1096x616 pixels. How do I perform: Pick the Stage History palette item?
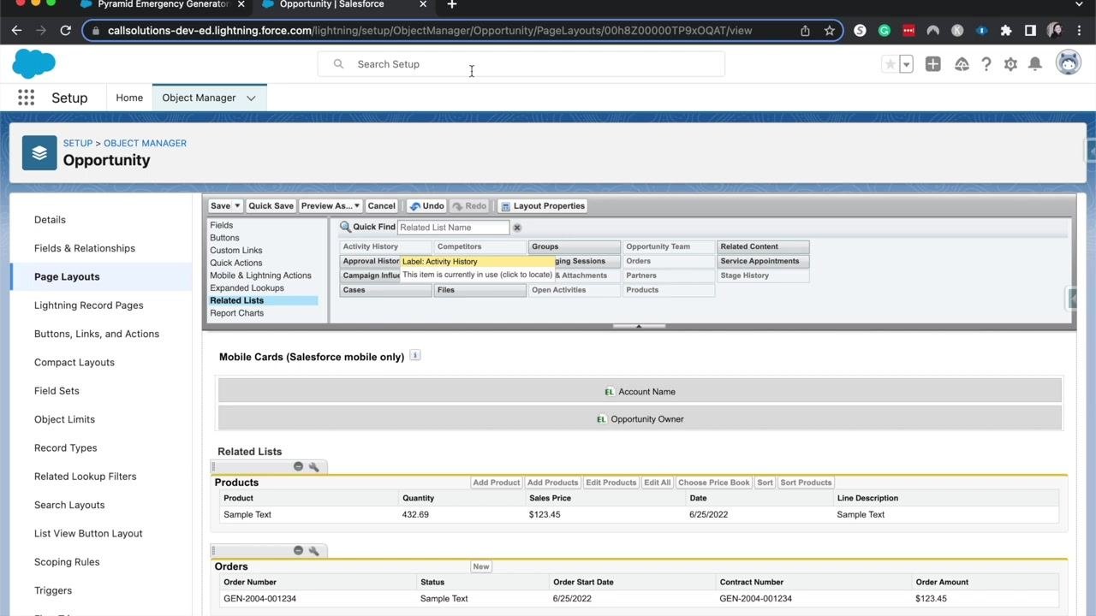[763, 275]
